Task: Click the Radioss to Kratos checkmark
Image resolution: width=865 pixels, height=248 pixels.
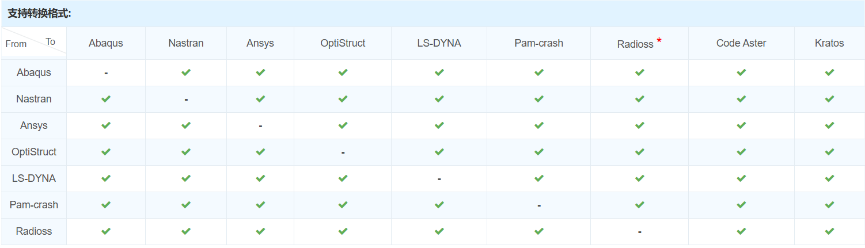Action: 829,231
